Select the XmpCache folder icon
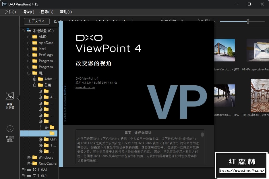This screenshot has height=179, width=269. pos(35,163)
